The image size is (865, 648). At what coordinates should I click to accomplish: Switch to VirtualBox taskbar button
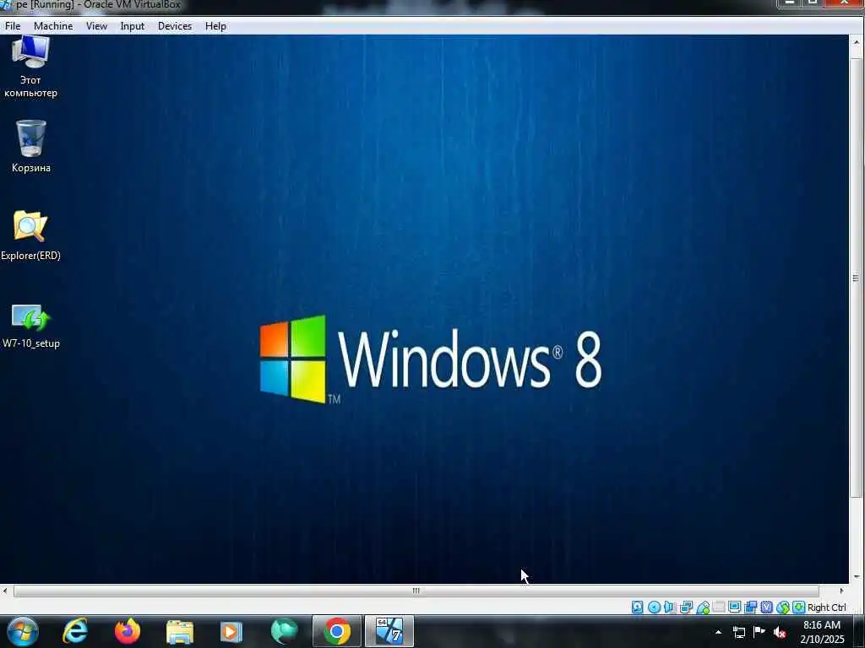point(389,631)
